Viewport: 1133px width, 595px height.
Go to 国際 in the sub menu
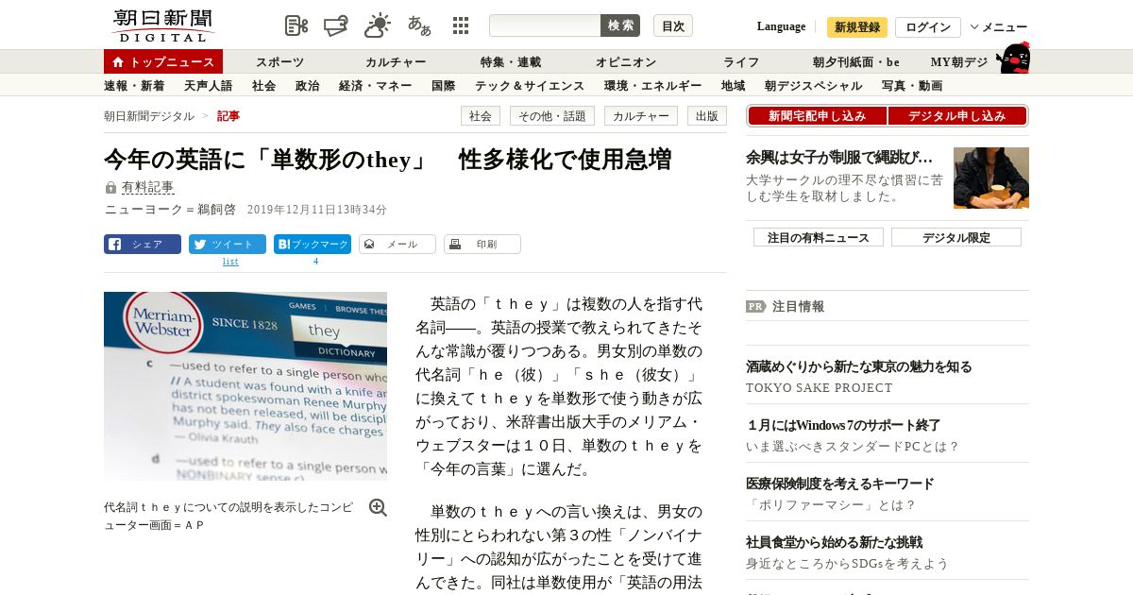(444, 86)
